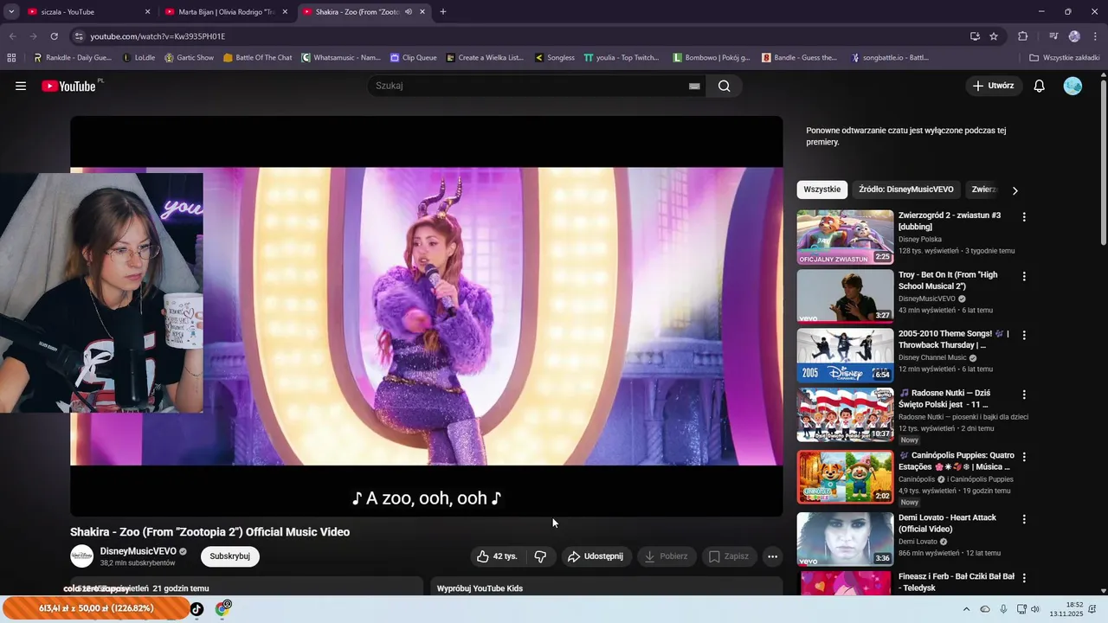View site information icon in address bar

pyautogui.click(x=79, y=36)
